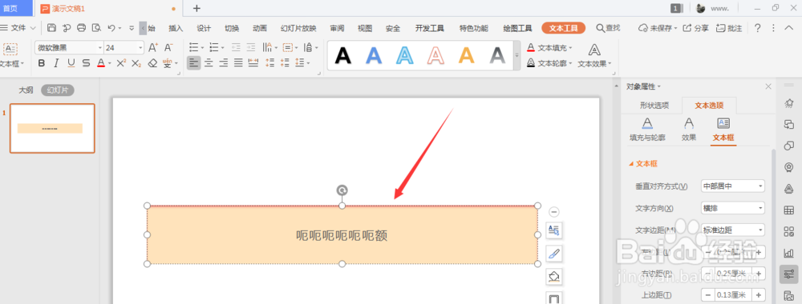Collapse the ribbon with chevron up icon

pos(788,28)
